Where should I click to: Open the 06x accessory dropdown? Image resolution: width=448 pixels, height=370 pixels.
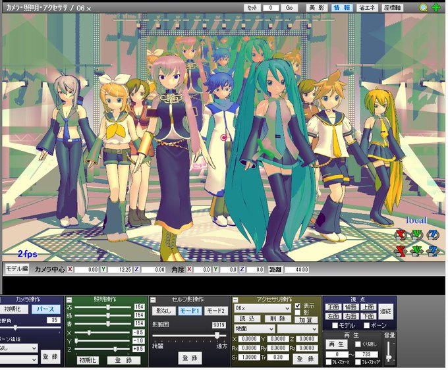262,308
